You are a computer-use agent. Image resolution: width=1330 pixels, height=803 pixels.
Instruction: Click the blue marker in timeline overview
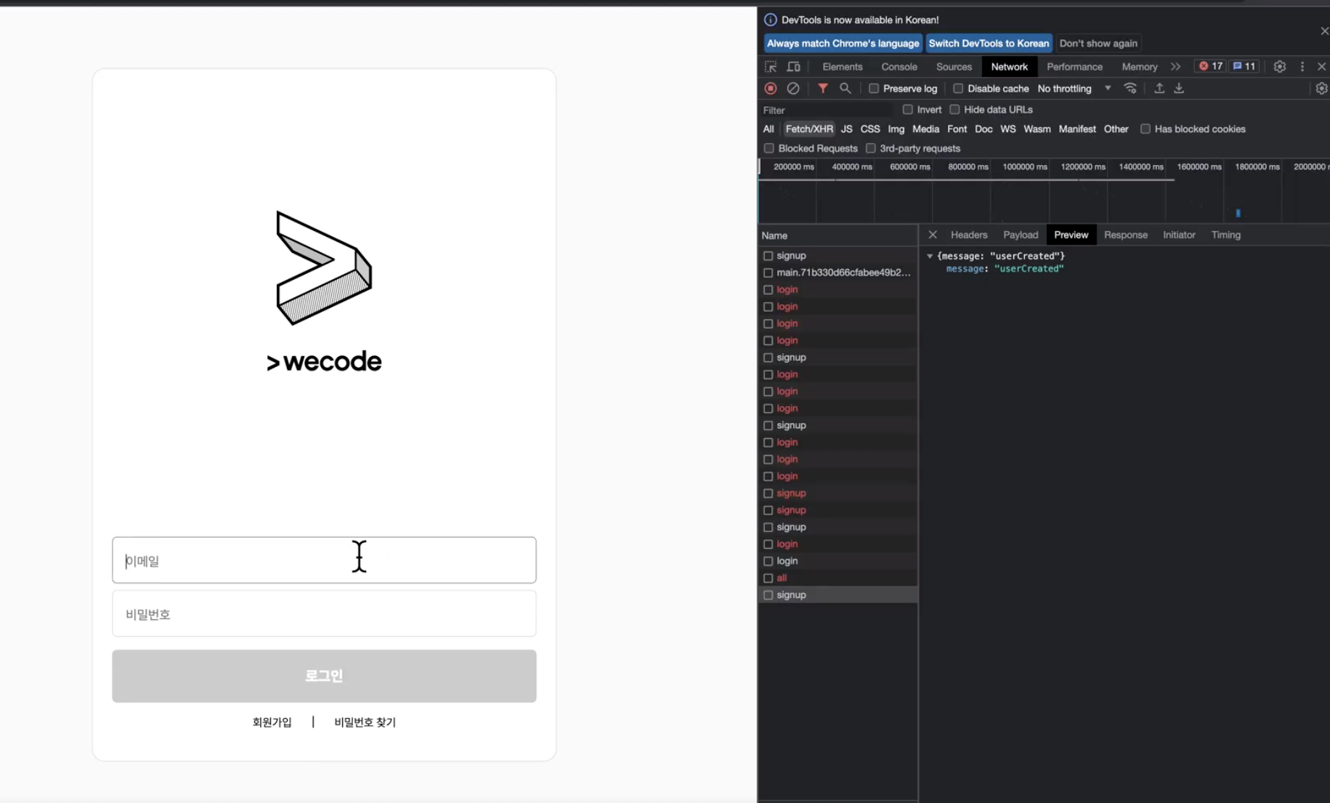coord(1238,213)
